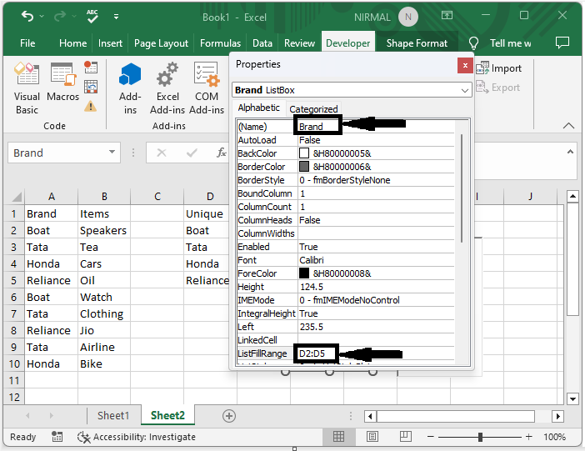
Task: Click the ForeColor black swatch
Action: click(x=304, y=273)
